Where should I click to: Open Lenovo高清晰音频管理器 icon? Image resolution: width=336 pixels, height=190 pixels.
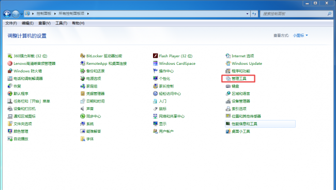[x=32, y=63]
